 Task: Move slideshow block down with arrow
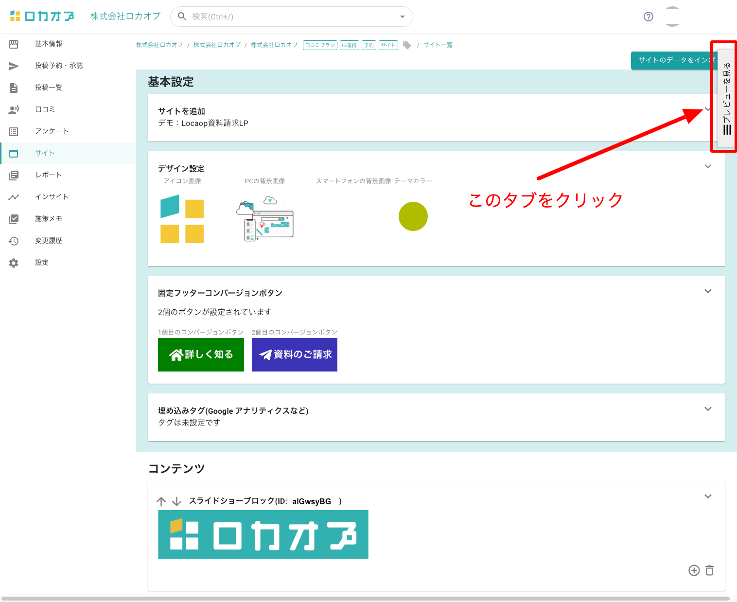177,501
